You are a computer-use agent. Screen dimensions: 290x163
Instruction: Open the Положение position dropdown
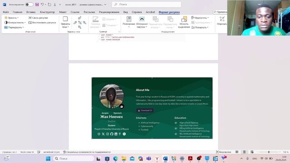(x=129, y=22)
